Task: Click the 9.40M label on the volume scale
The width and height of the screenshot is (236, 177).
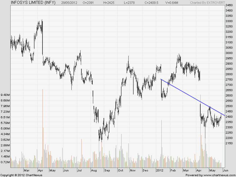Action: [x=6, y=95]
